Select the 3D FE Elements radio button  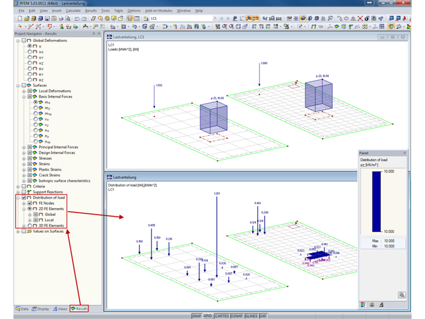(30, 226)
